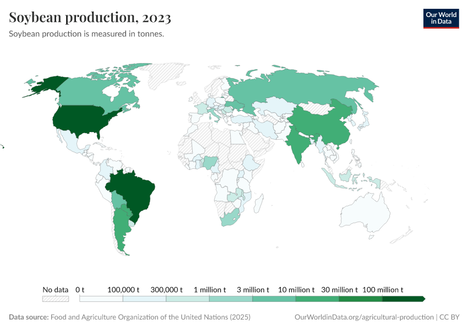This screenshot has width=468, height=330.
Task: Click the darkest green legend bin above 100 million t
Action: (x=403, y=299)
